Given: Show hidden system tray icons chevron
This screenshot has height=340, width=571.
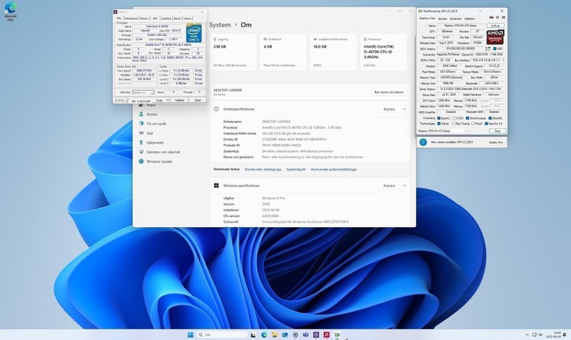Looking at the screenshot, I should (x=527, y=334).
